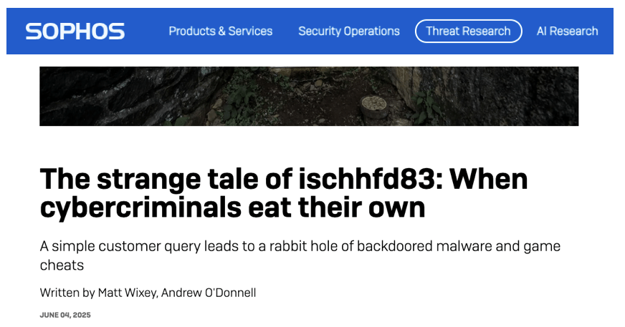Go to AI Research section

pos(567,31)
